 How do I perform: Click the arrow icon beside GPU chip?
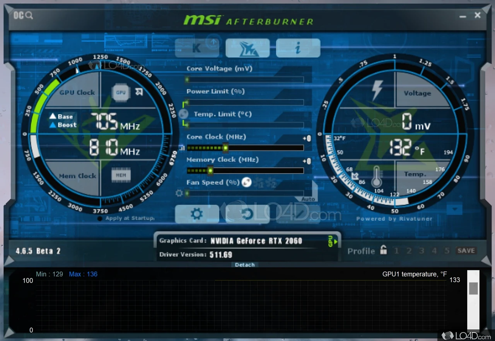click(139, 92)
